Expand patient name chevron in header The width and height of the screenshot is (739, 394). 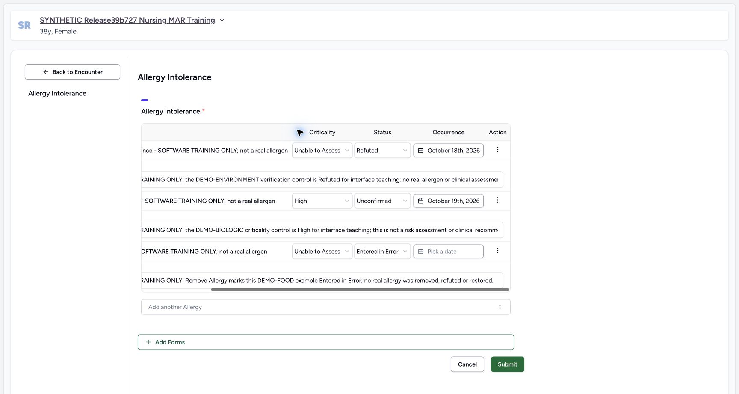click(222, 20)
